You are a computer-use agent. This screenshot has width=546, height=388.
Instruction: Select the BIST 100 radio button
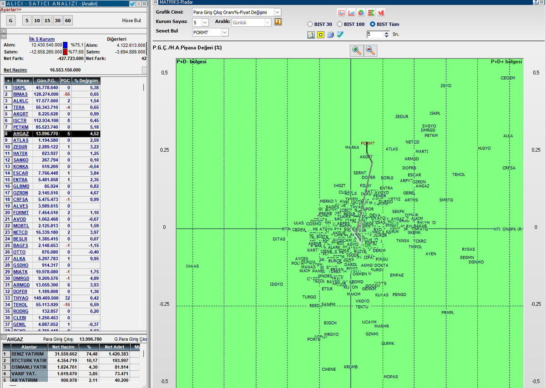click(x=340, y=24)
